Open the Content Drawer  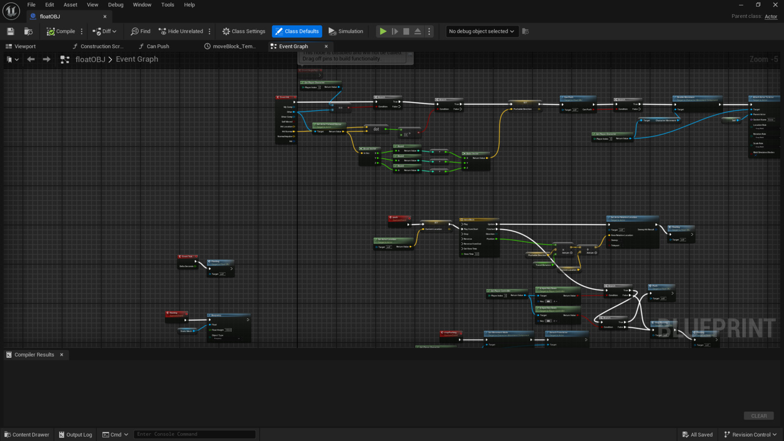pyautogui.click(x=27, y=435)
